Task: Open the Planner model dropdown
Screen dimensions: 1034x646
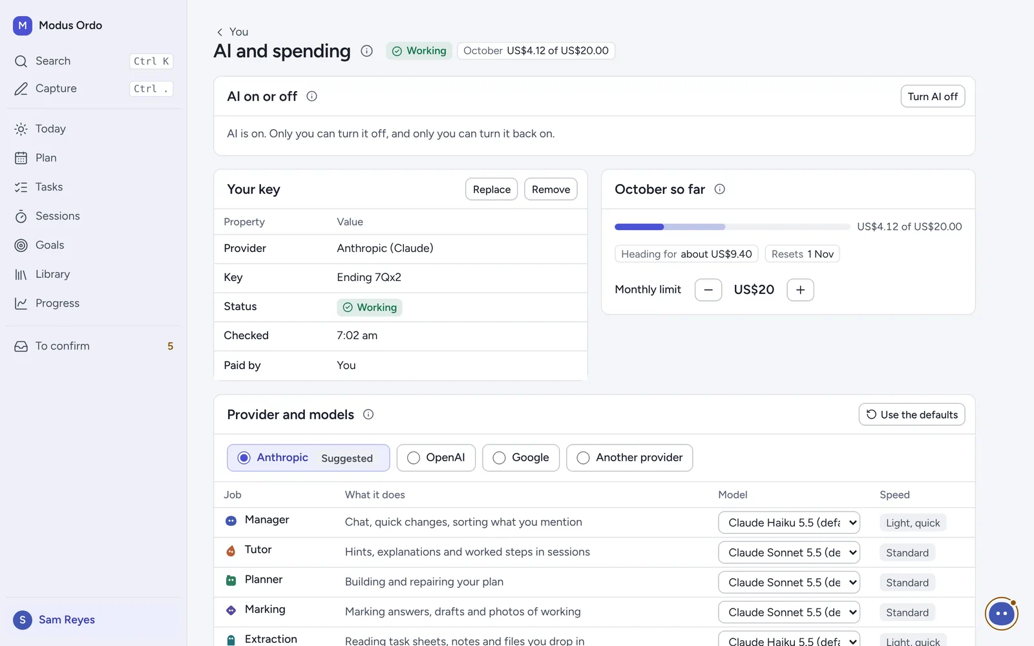Action: pyautogui.click(x=789, y=582)
